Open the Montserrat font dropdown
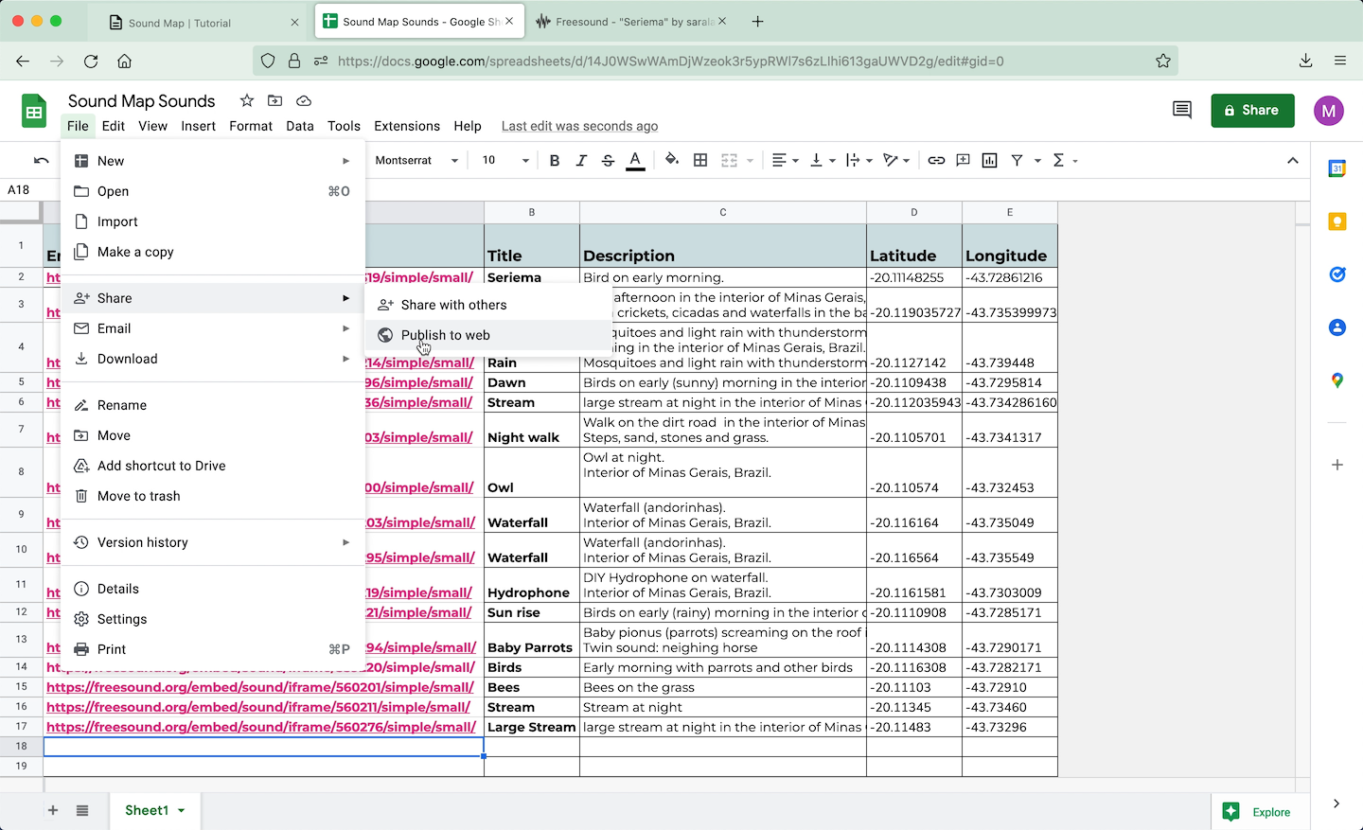 416,161
